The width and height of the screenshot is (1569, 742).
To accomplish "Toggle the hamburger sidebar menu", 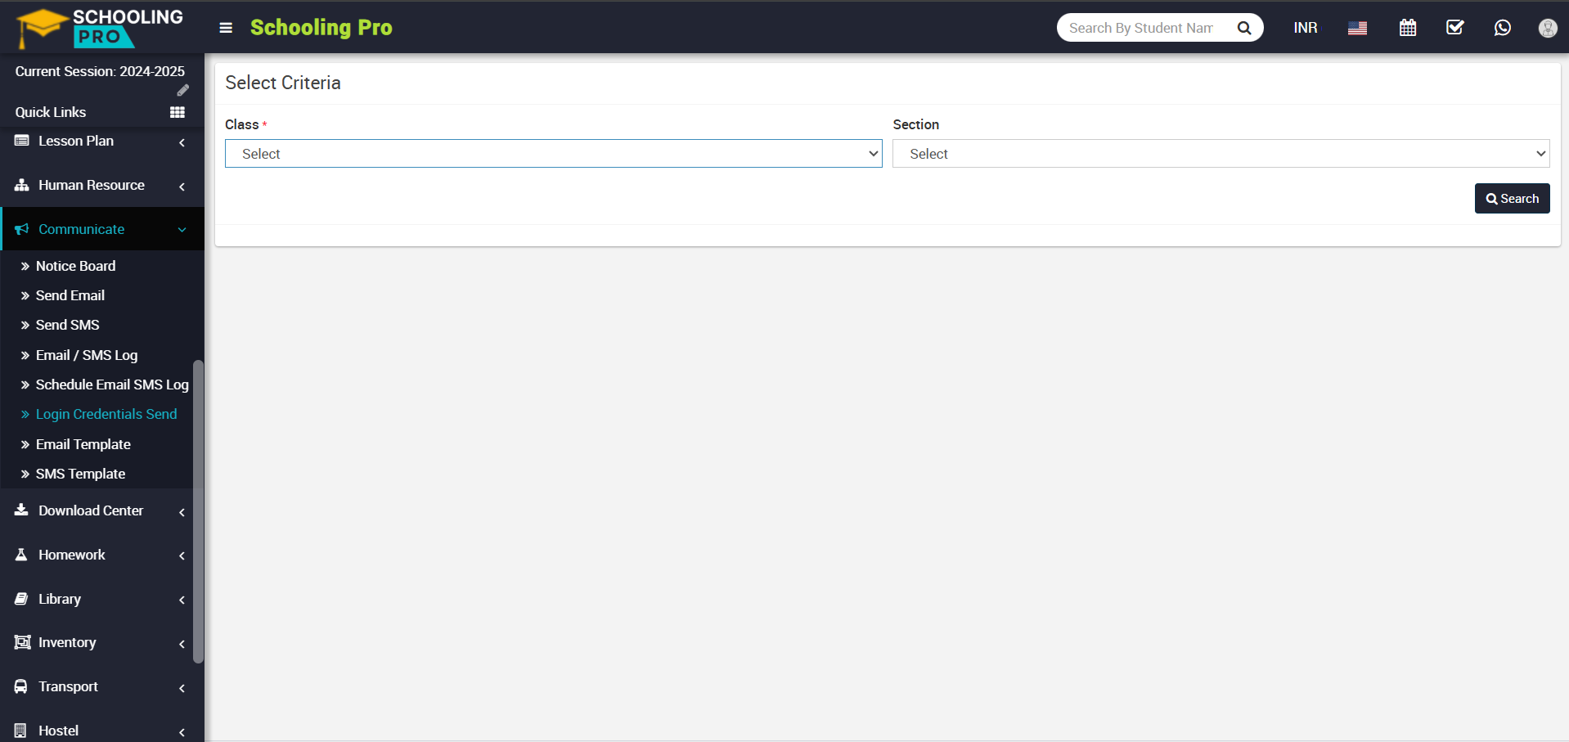I will [226, 28].
